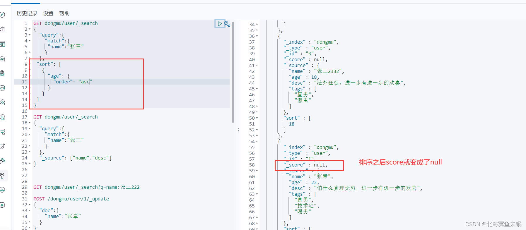
Task: Collapse the query block at line 3 in request editor
Action: [30, 35]
